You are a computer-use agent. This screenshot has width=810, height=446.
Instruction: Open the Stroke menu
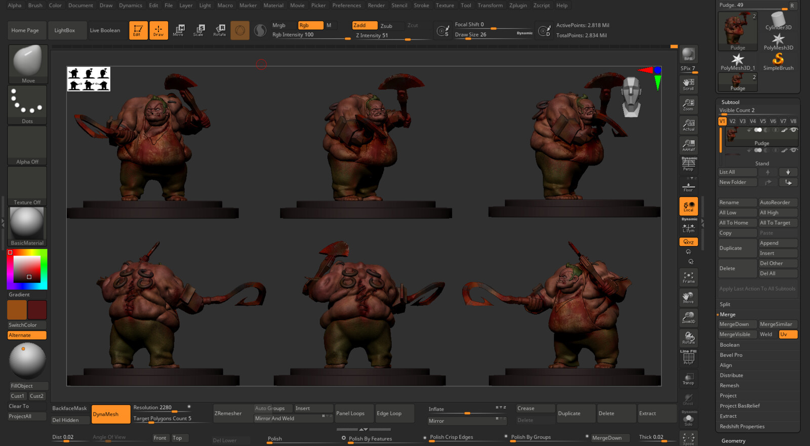point(421,6)
